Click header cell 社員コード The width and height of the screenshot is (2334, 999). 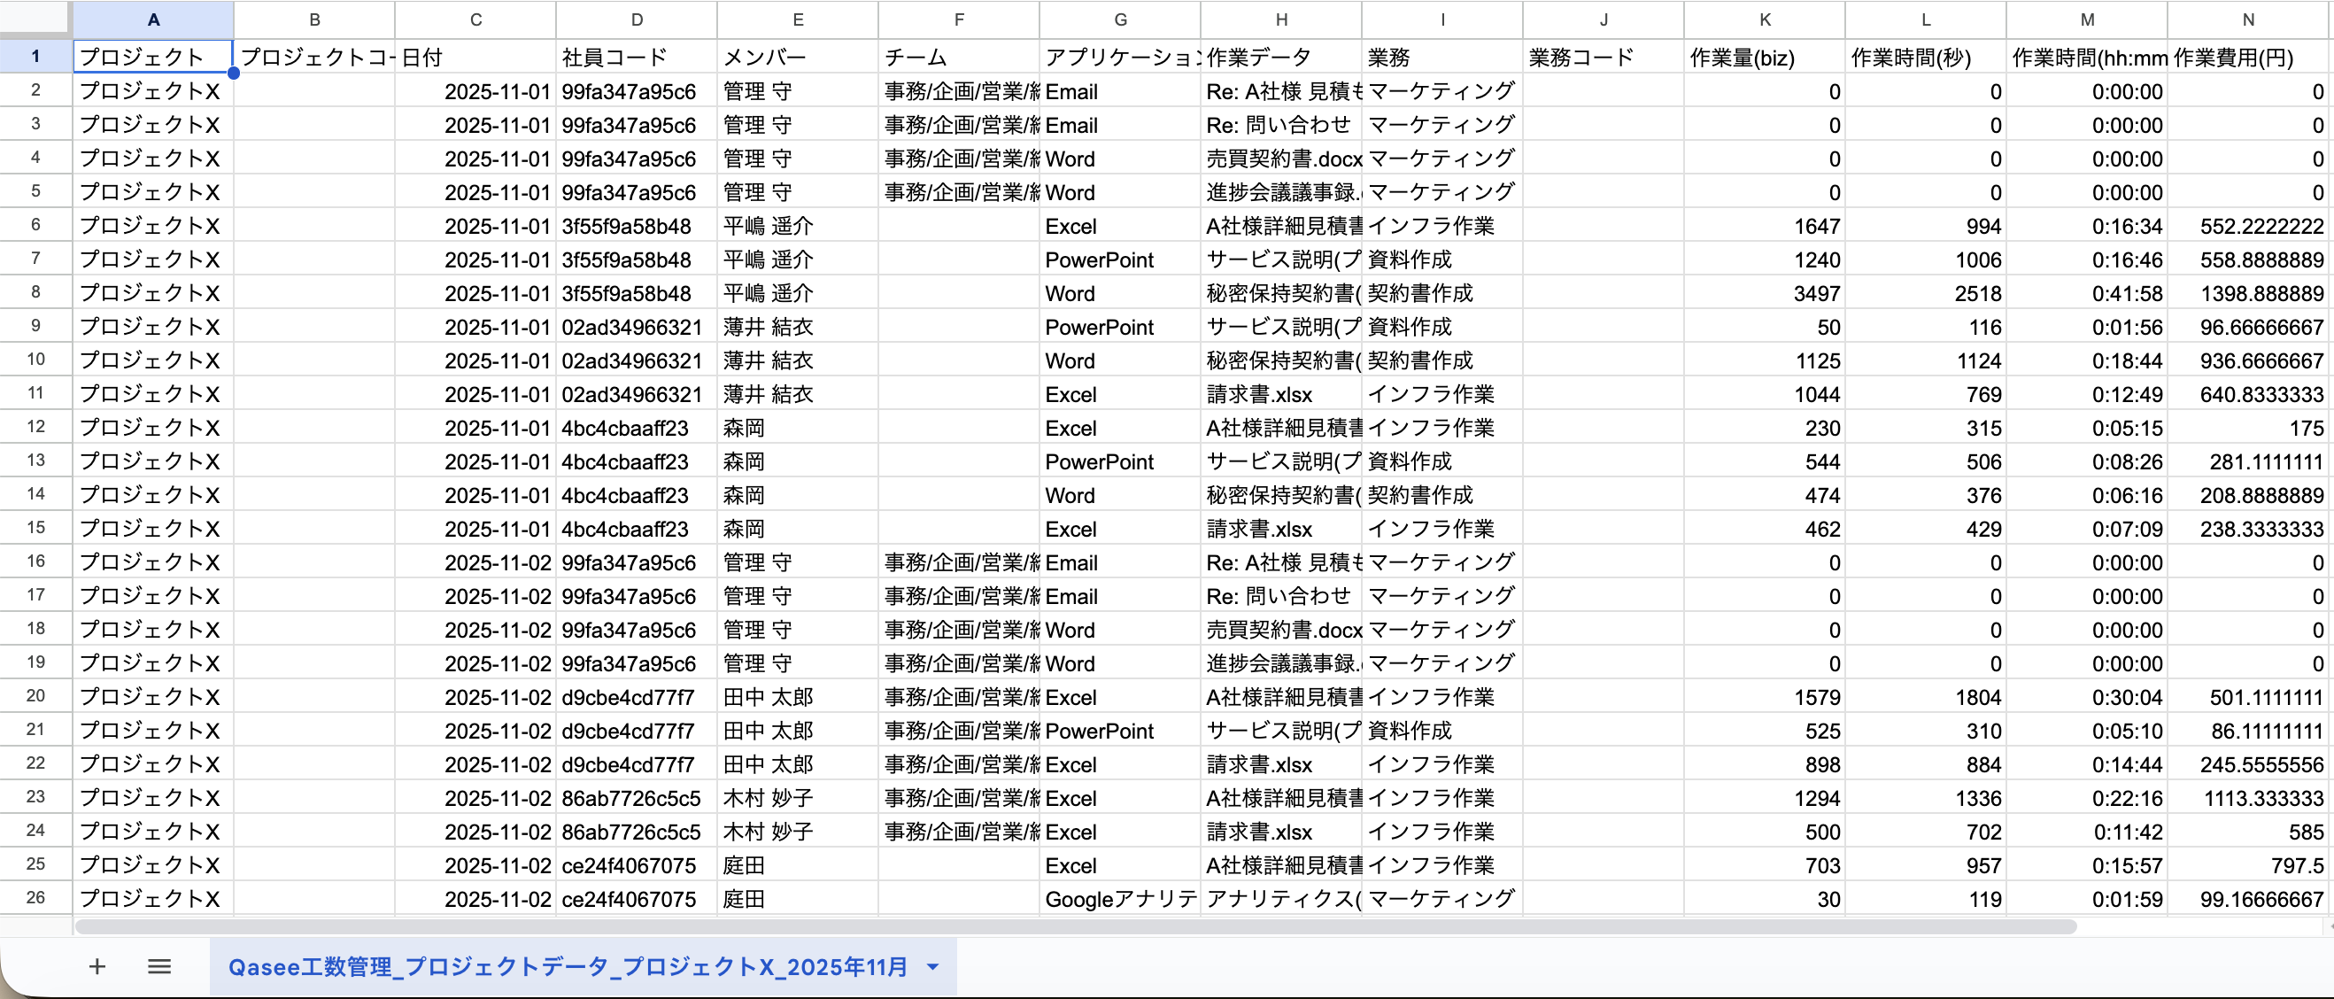(x=637, y=57)
